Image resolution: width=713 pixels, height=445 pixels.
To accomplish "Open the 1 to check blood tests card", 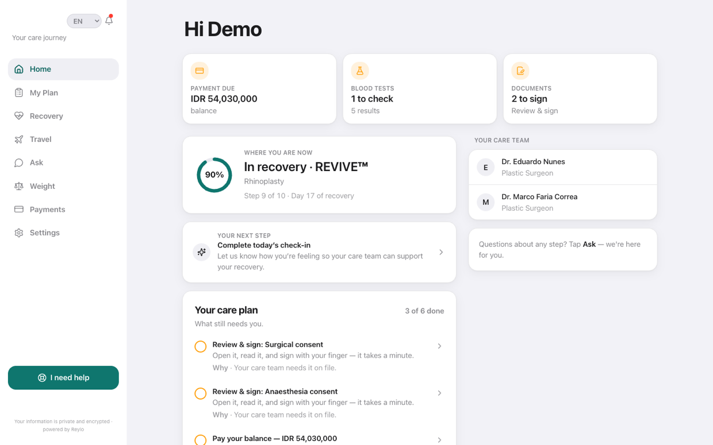I will [x=420, y=89].
